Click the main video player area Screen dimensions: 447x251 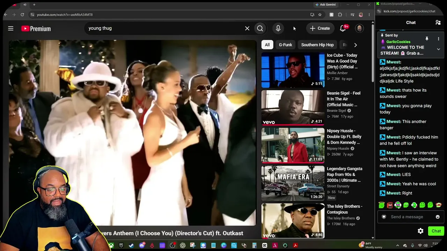(x=133, y=133)
